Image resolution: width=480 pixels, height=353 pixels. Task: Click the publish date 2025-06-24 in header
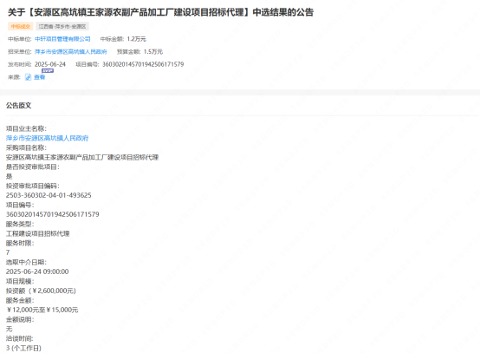coord(50,64)
